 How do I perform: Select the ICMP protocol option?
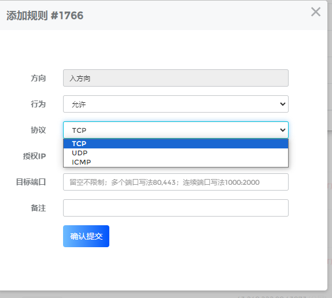click(x=176, y=162)
